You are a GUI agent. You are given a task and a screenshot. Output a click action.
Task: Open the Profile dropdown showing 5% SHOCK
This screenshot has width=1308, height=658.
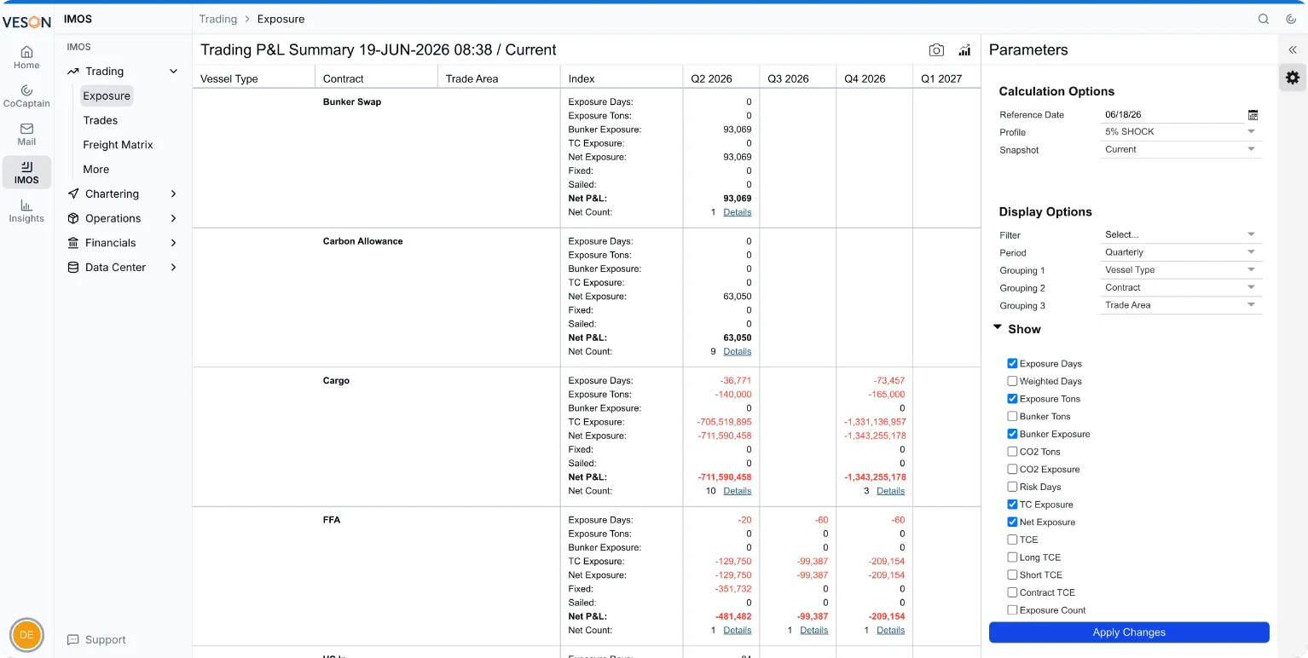tap(1181, 132)
